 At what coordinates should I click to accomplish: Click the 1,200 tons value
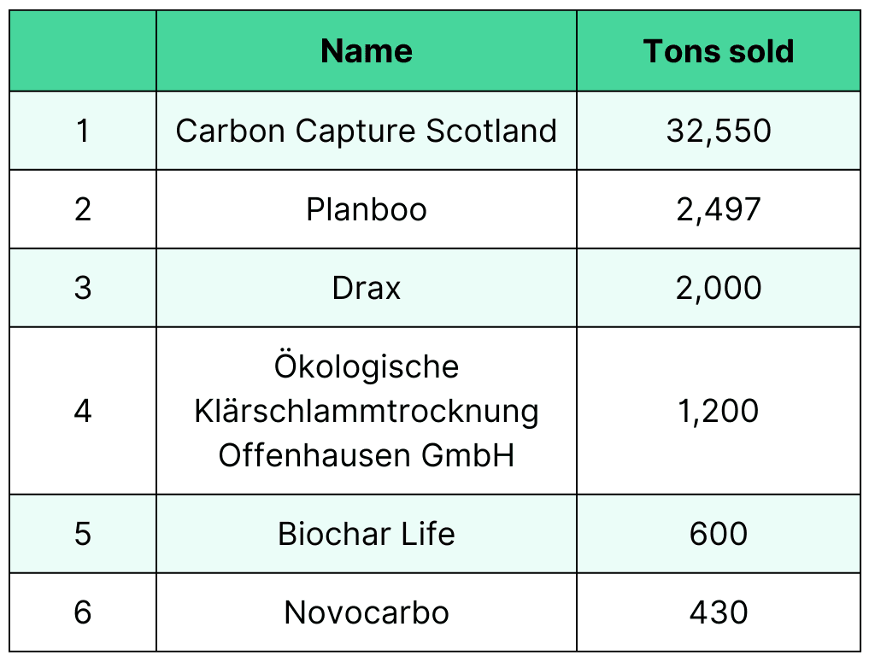pos(719,411)
